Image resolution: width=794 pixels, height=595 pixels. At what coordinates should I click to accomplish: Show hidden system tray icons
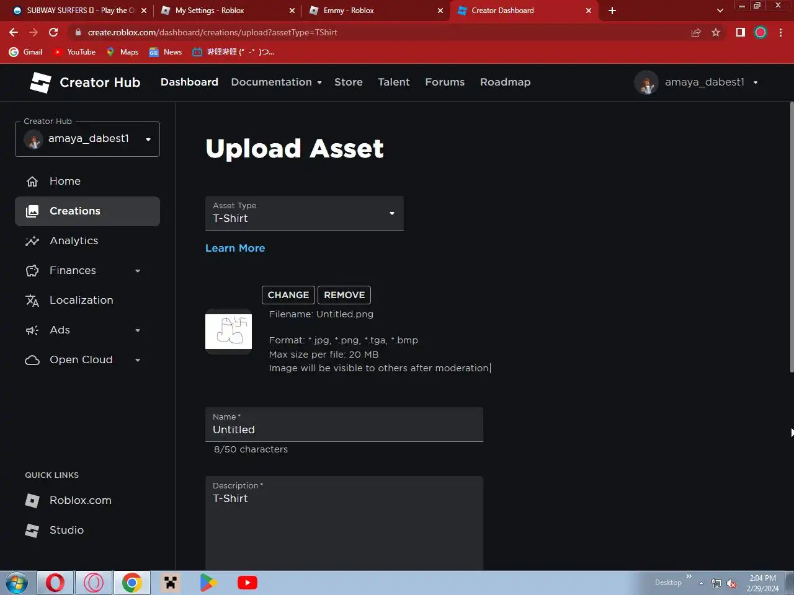[x=701, y=583]
